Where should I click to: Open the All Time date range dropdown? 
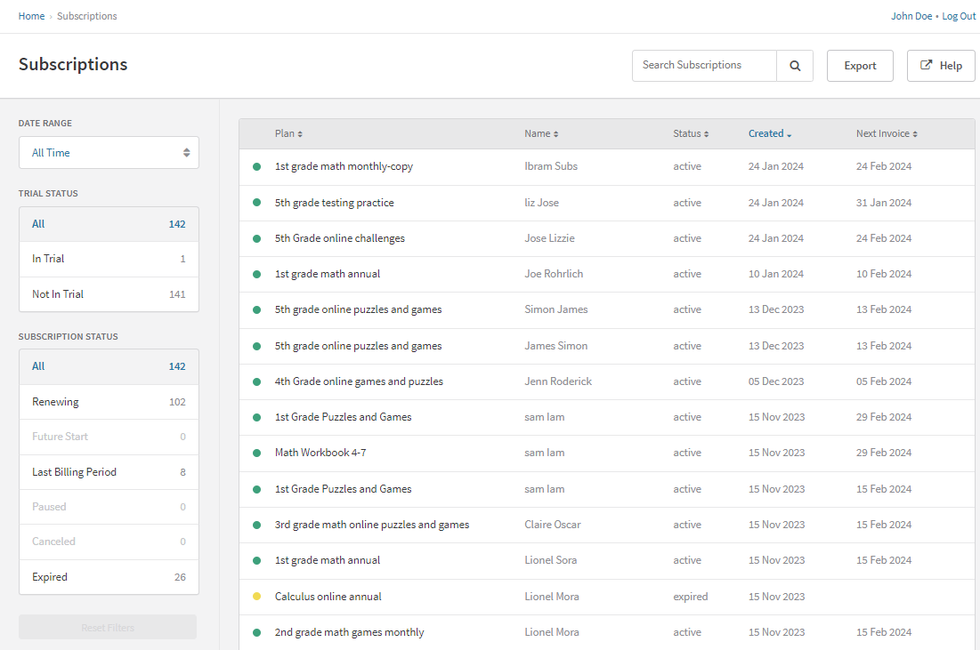click(108, 152)
